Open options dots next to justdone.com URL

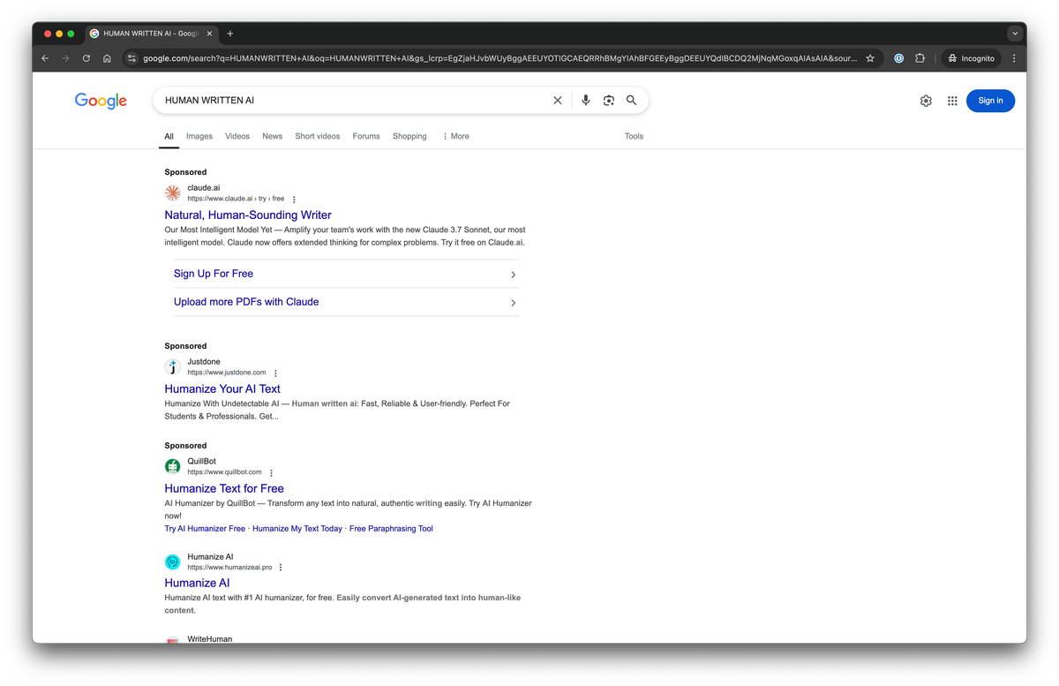coord(275,373)
